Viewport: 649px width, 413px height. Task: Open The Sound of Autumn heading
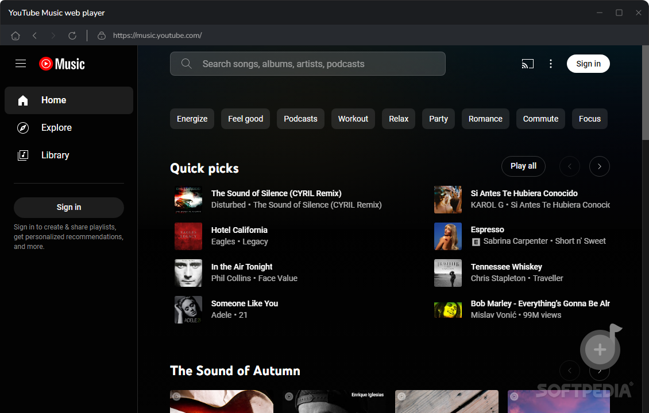(235, 371)
